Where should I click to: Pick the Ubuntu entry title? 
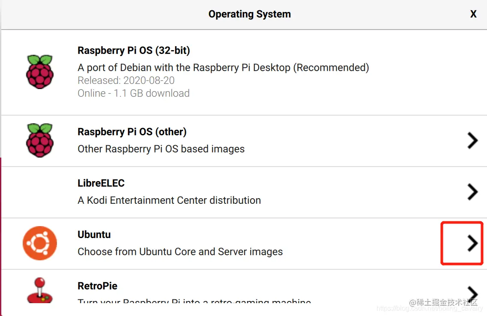pos(94,235)
